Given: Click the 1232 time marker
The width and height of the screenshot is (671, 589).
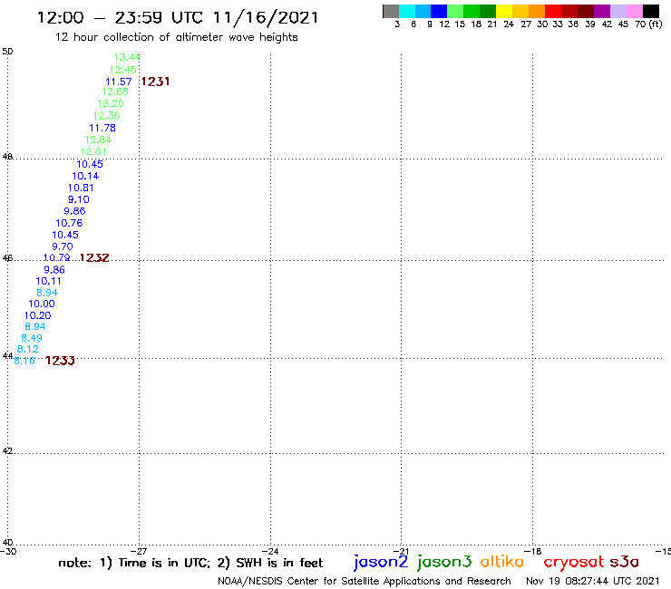Looking at the screenshot, I should 94,257.
